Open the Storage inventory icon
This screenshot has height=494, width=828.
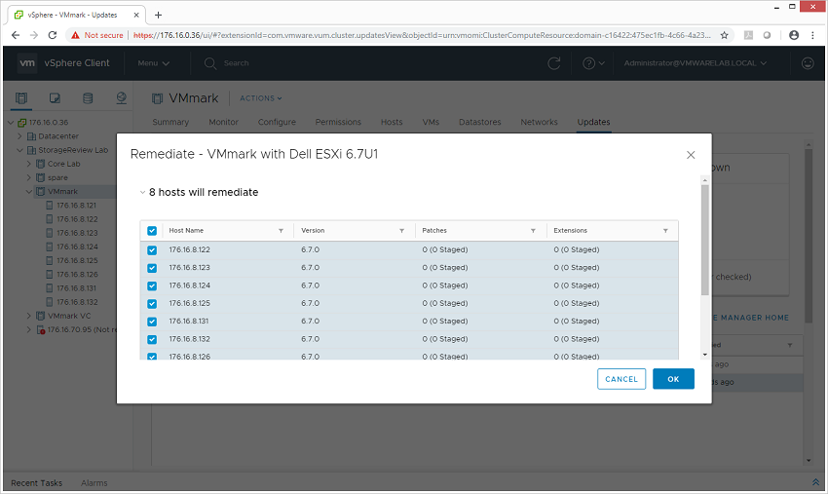(x=88, y=97)
